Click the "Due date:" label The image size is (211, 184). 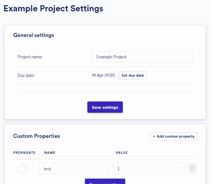[x=26, y=75]
